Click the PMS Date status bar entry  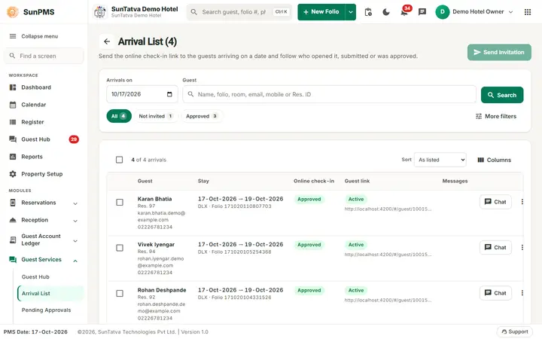point(35,332)
